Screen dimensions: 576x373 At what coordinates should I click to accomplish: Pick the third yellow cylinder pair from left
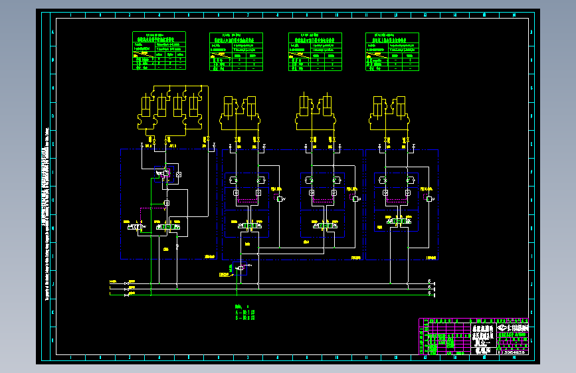316,112
